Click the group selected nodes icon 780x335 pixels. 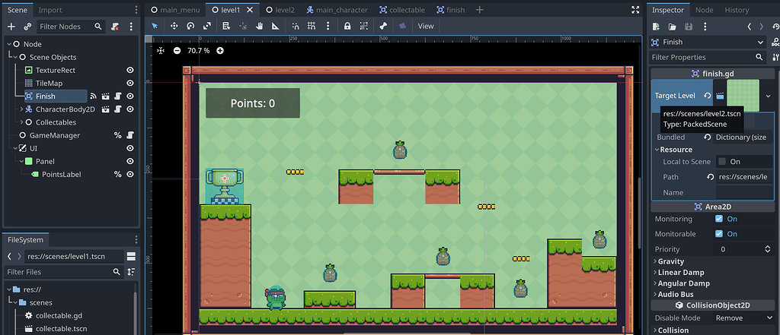[363, 26]
